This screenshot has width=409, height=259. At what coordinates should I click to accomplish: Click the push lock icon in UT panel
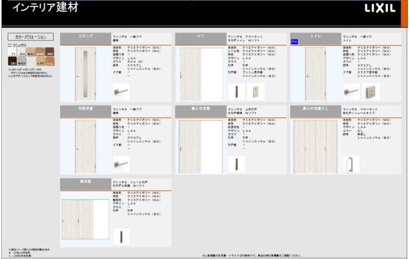(255, 91)
